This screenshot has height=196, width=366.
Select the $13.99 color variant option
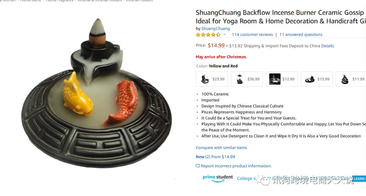tap(317, 79)
